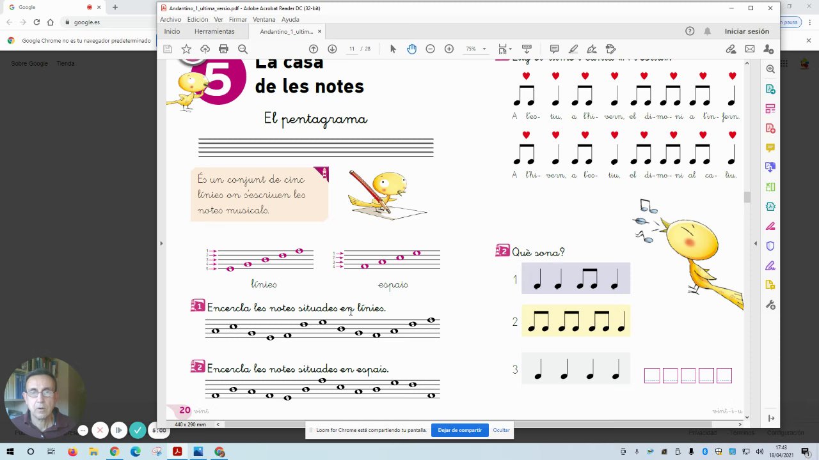The width and height of the screenshot is (819, 460).
Task: Reload page in Chrome window
Action: click(x=36, y=22)
